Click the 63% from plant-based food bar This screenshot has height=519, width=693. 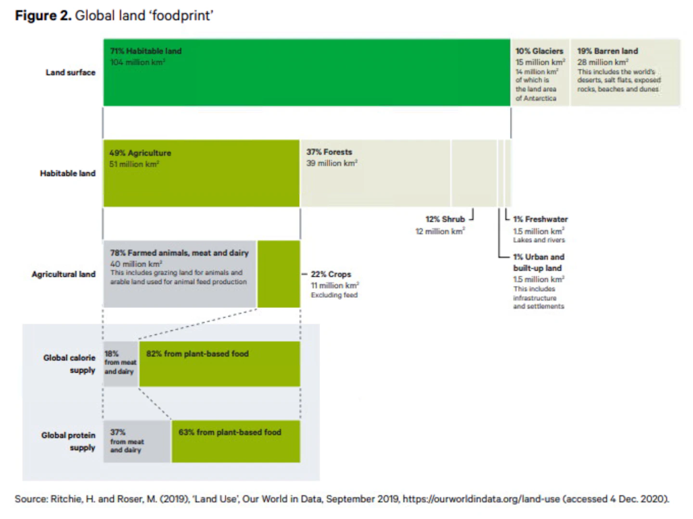point(236,442)
